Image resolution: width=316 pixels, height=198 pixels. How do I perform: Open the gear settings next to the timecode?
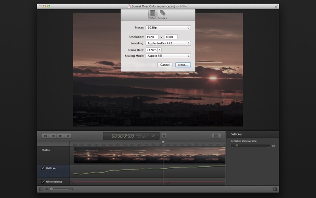pyautogui.click(x=164, y=136)
